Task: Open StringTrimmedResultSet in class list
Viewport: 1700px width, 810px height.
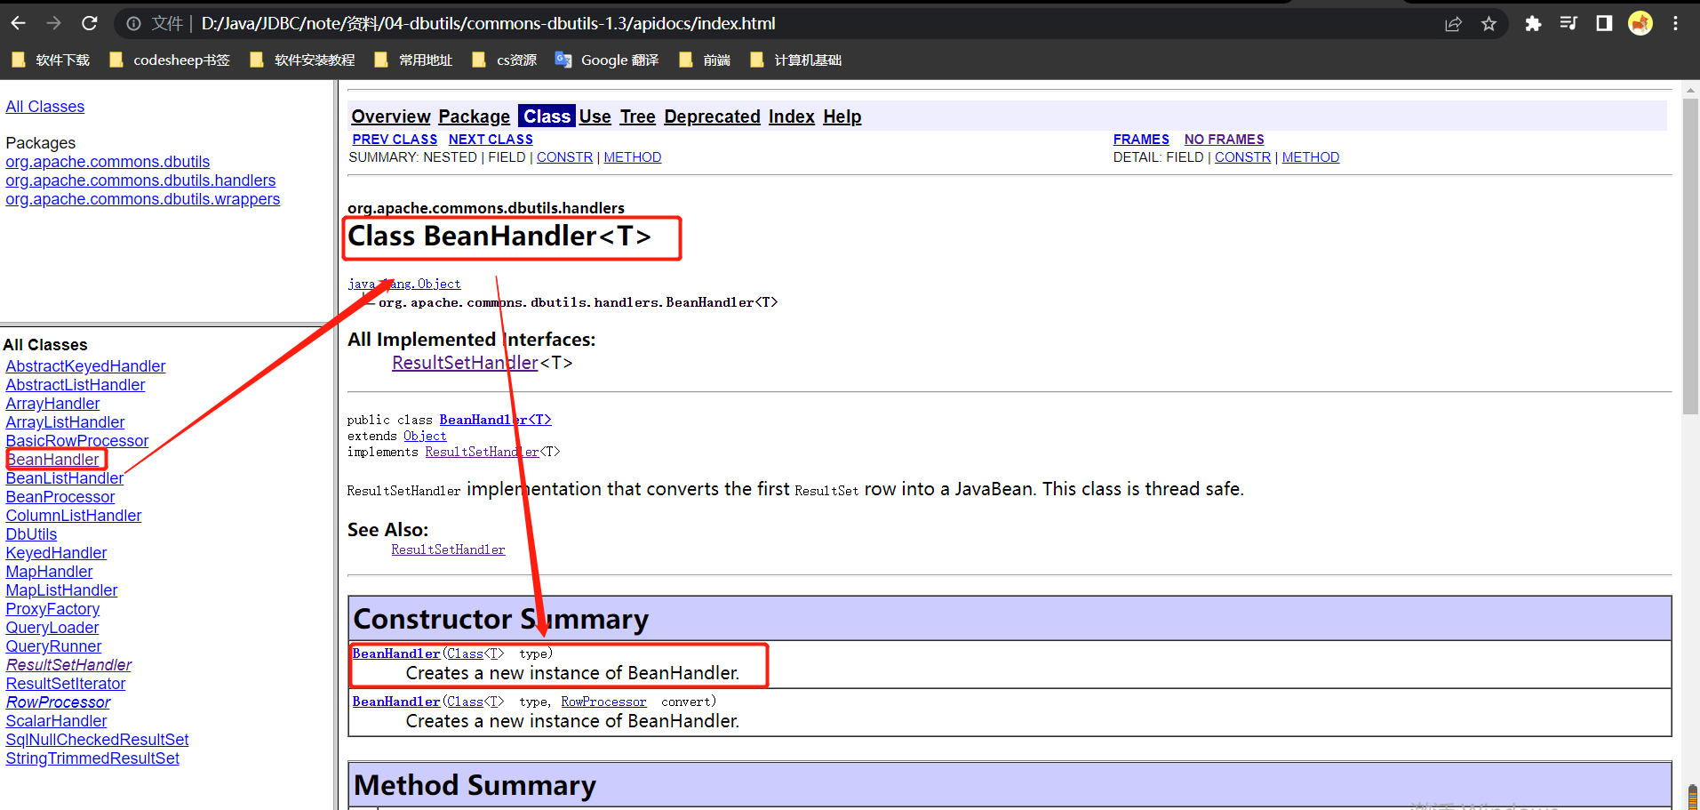Action: click(92, 758)
